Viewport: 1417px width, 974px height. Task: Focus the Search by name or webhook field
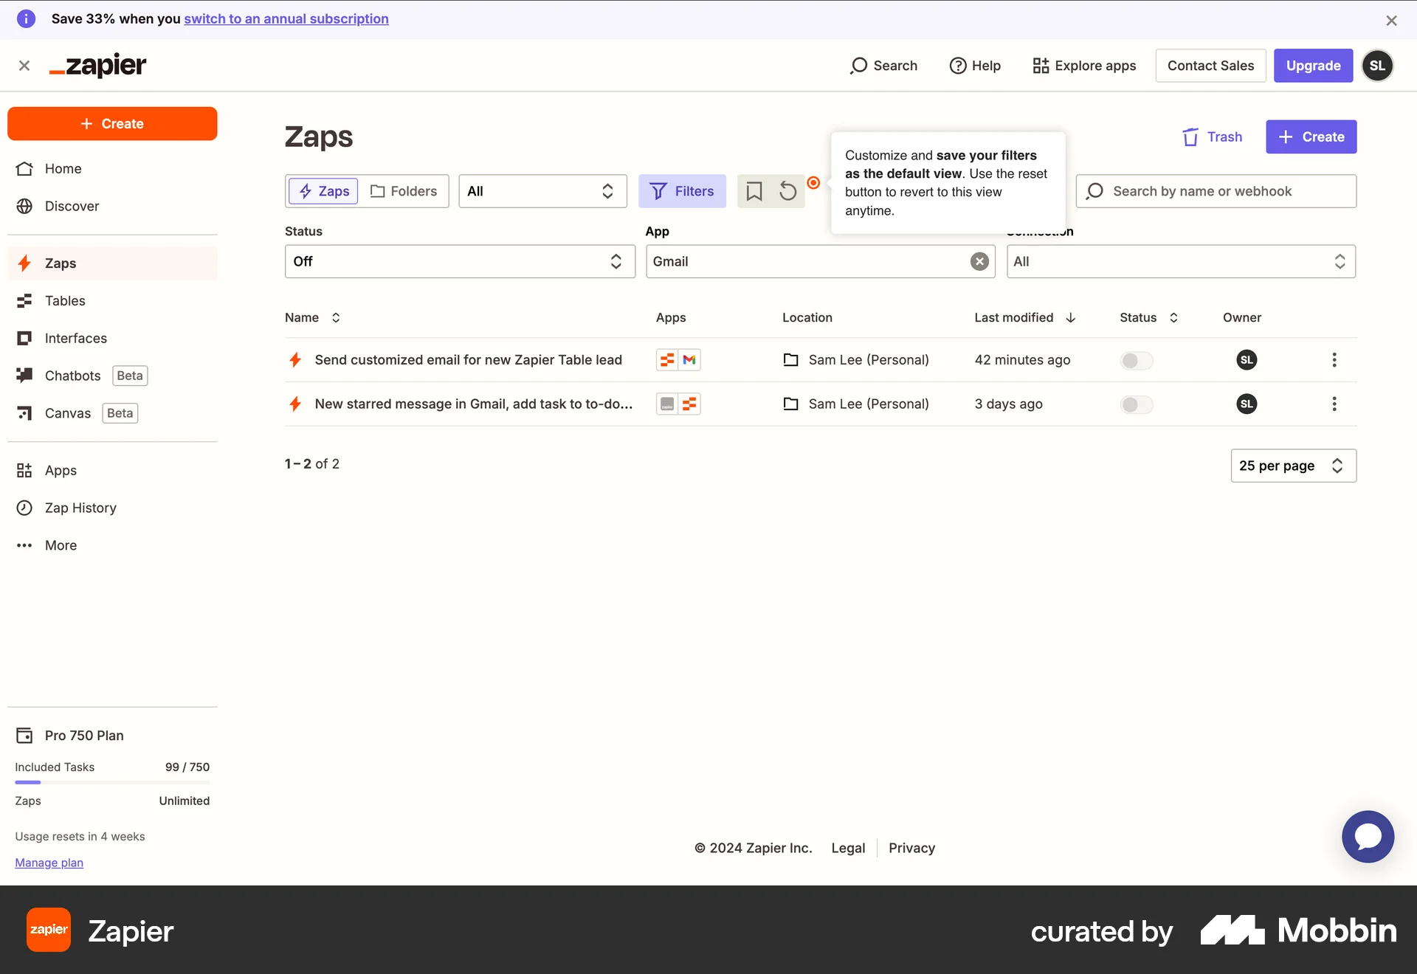[1216, 190]
